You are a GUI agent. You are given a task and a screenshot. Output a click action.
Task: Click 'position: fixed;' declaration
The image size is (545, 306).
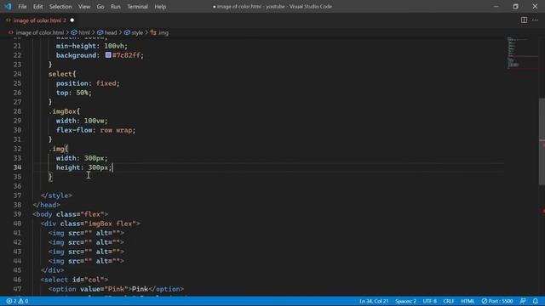pos(88,83)
